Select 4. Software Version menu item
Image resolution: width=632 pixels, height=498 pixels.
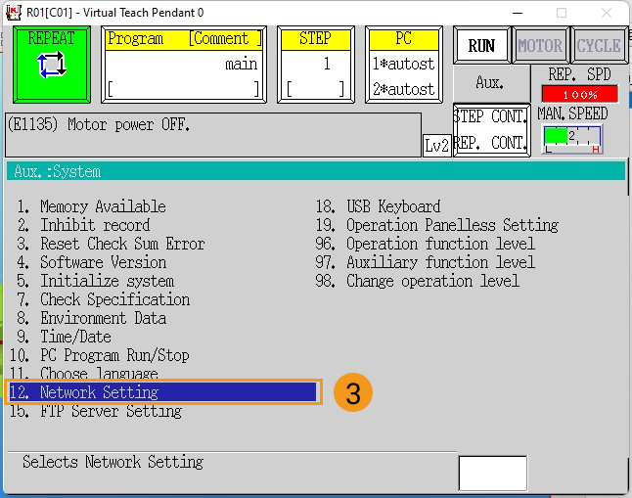pyautogui.click(x=103, y=262)
